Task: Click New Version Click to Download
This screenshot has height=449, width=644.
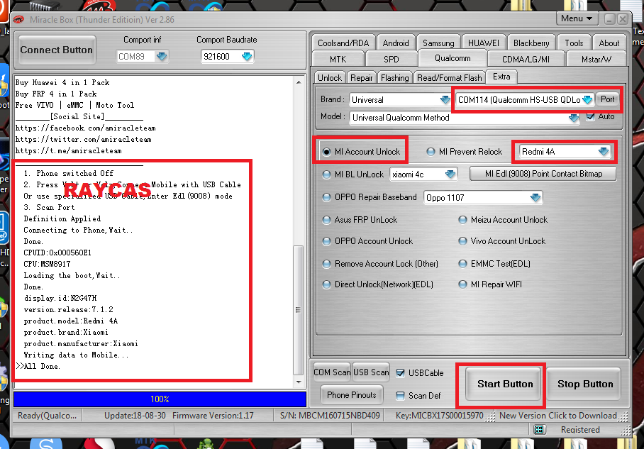Action: pyautogui.click(x=557, y=416)
